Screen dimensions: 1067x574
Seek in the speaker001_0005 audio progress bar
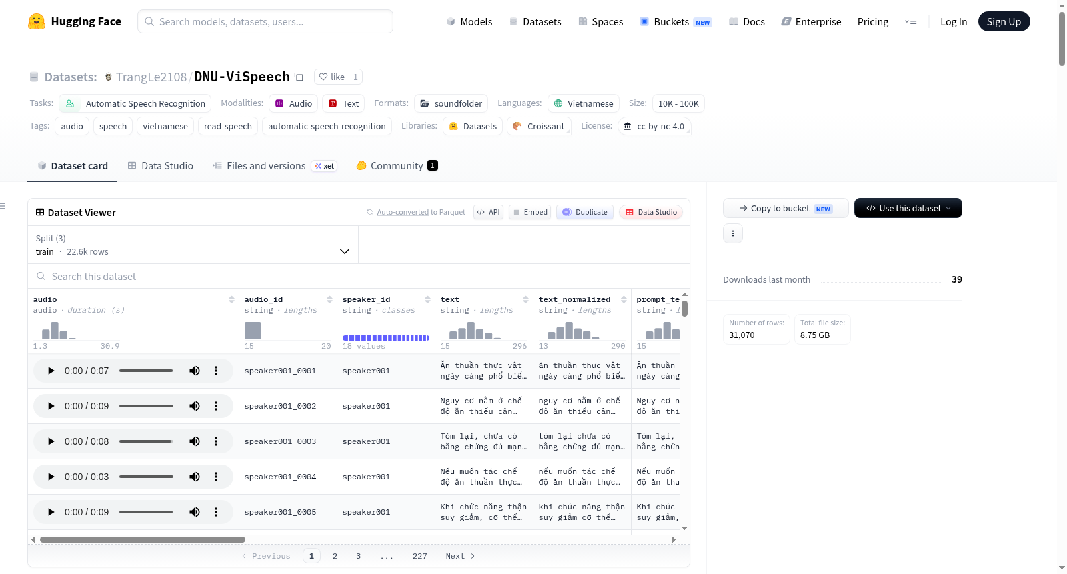(x=146, y=512)
